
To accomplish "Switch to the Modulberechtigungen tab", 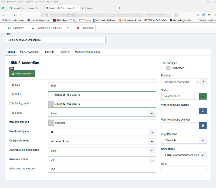I will 87,52.
